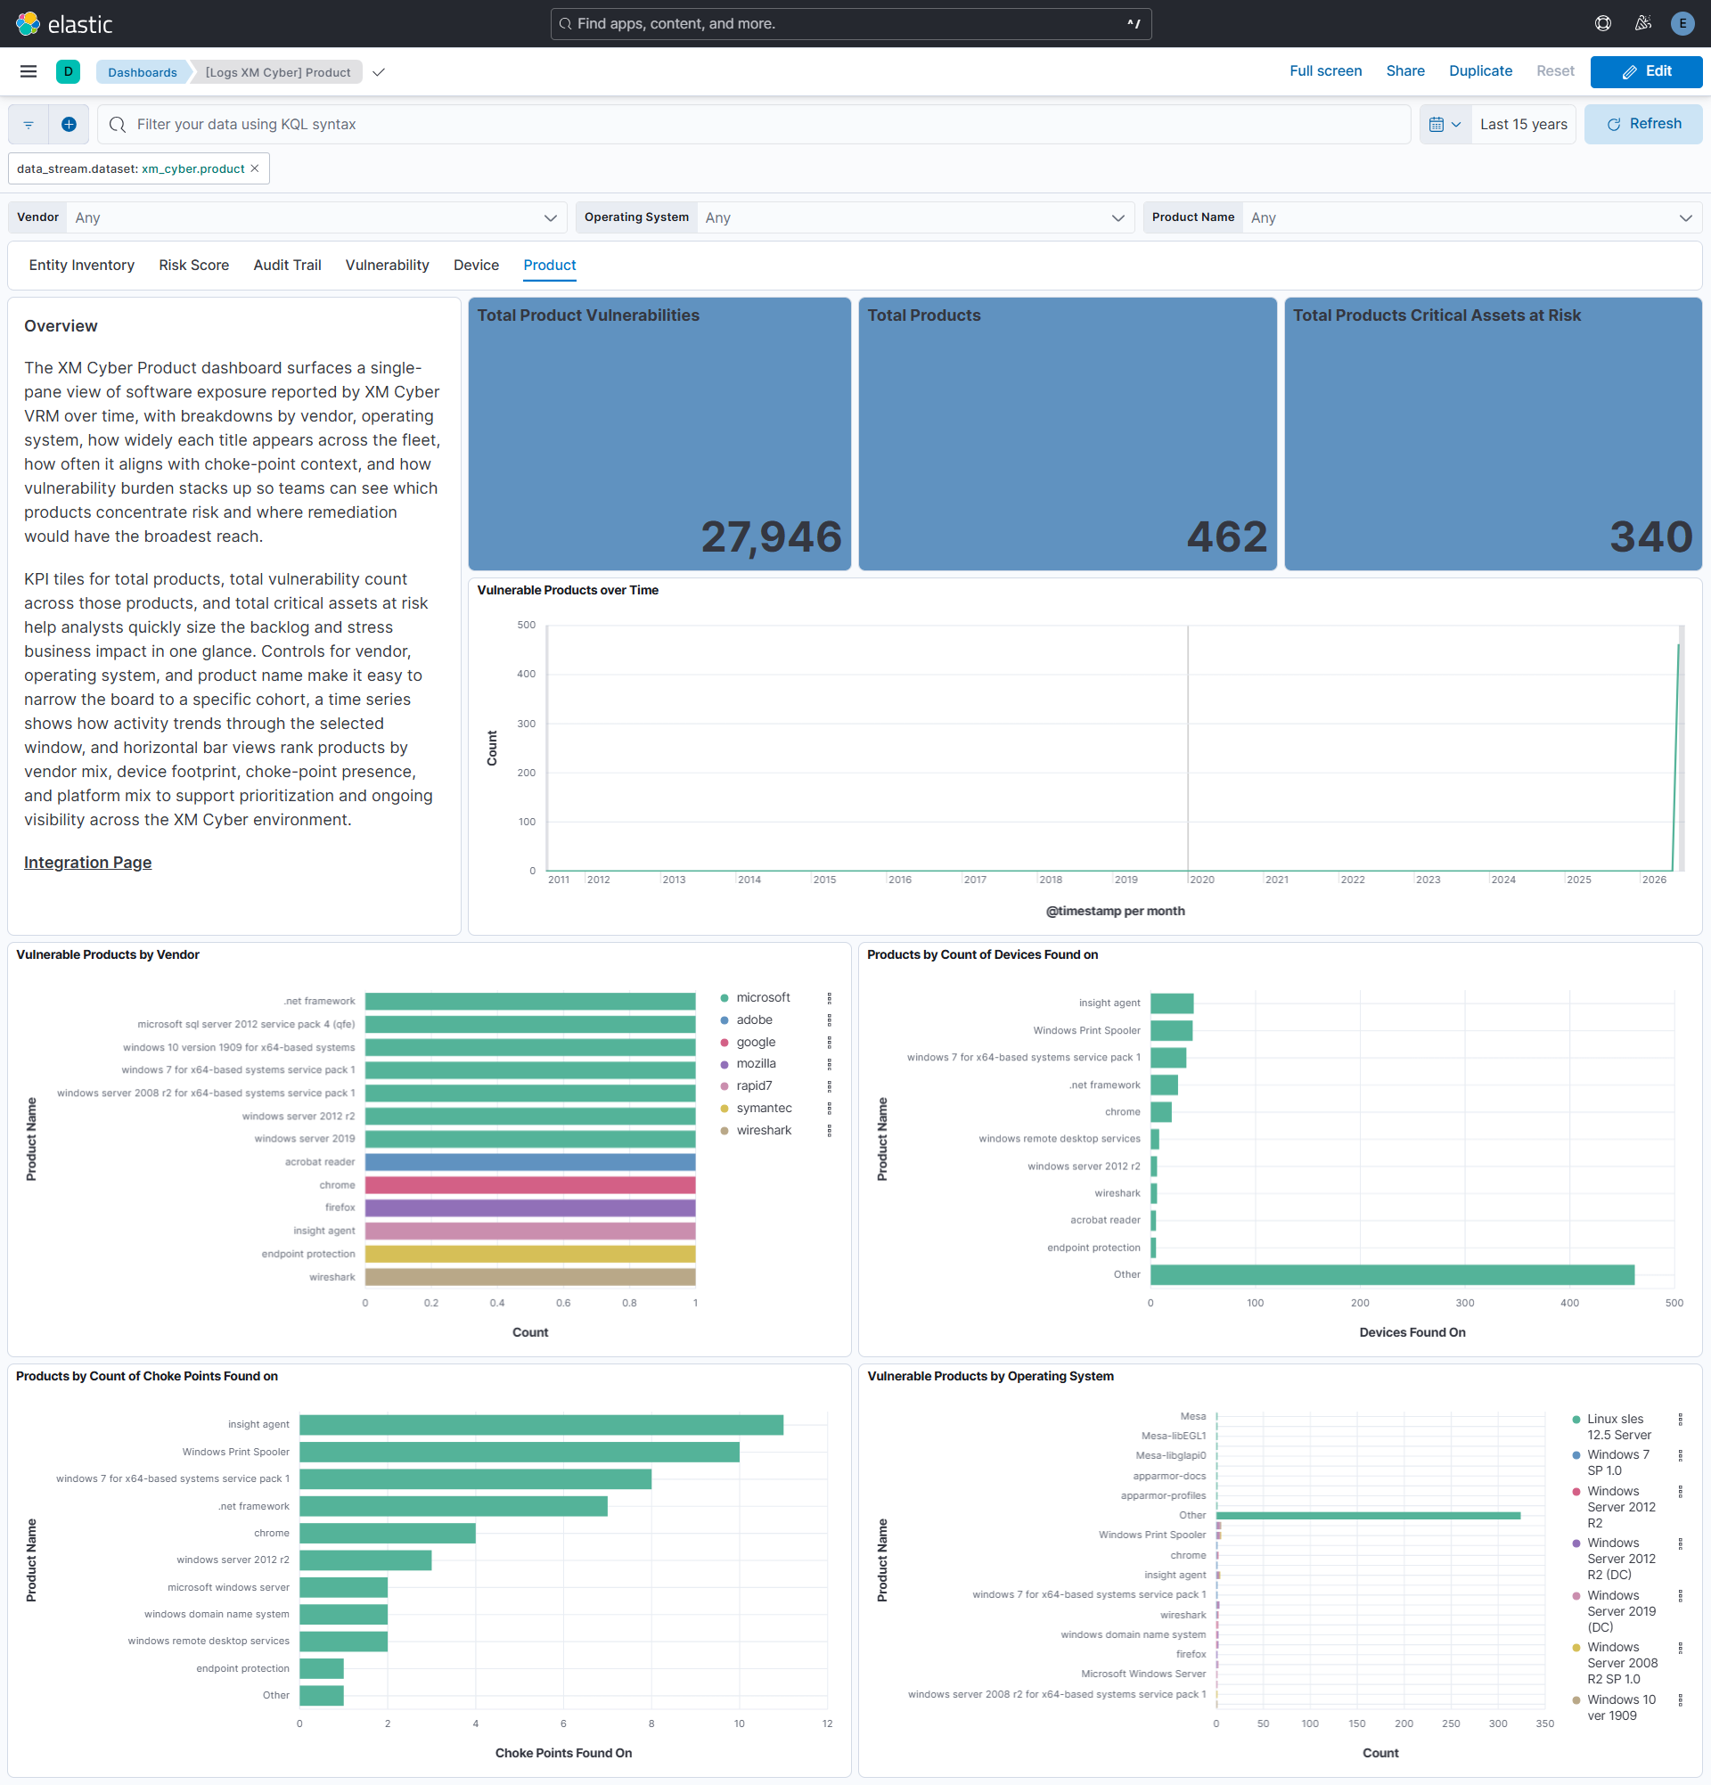Click the Total Product Vulnerabilities 27,946 tile
Screen dimensions: 1711x1785
point(659,434)
